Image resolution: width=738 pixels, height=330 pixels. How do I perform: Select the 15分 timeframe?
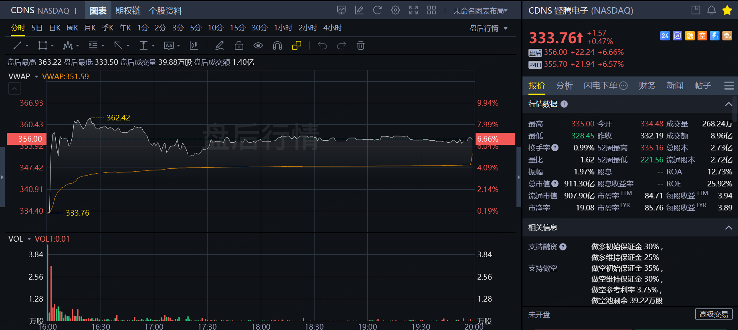(x=237, y=28)
